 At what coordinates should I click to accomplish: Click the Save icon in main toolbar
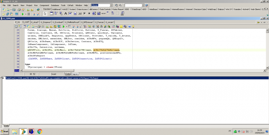[x=14, y=10]
